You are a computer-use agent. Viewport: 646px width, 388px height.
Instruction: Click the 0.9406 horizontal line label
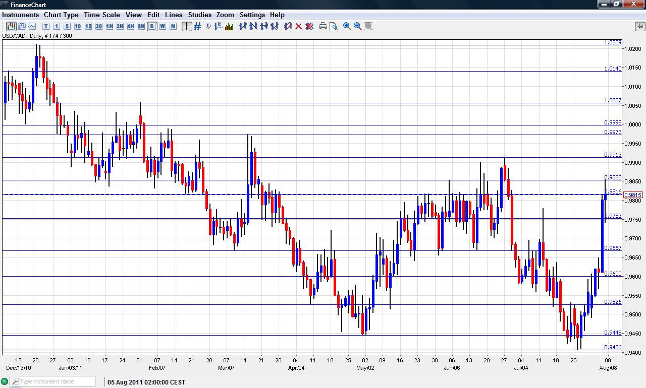click(613, 347)
